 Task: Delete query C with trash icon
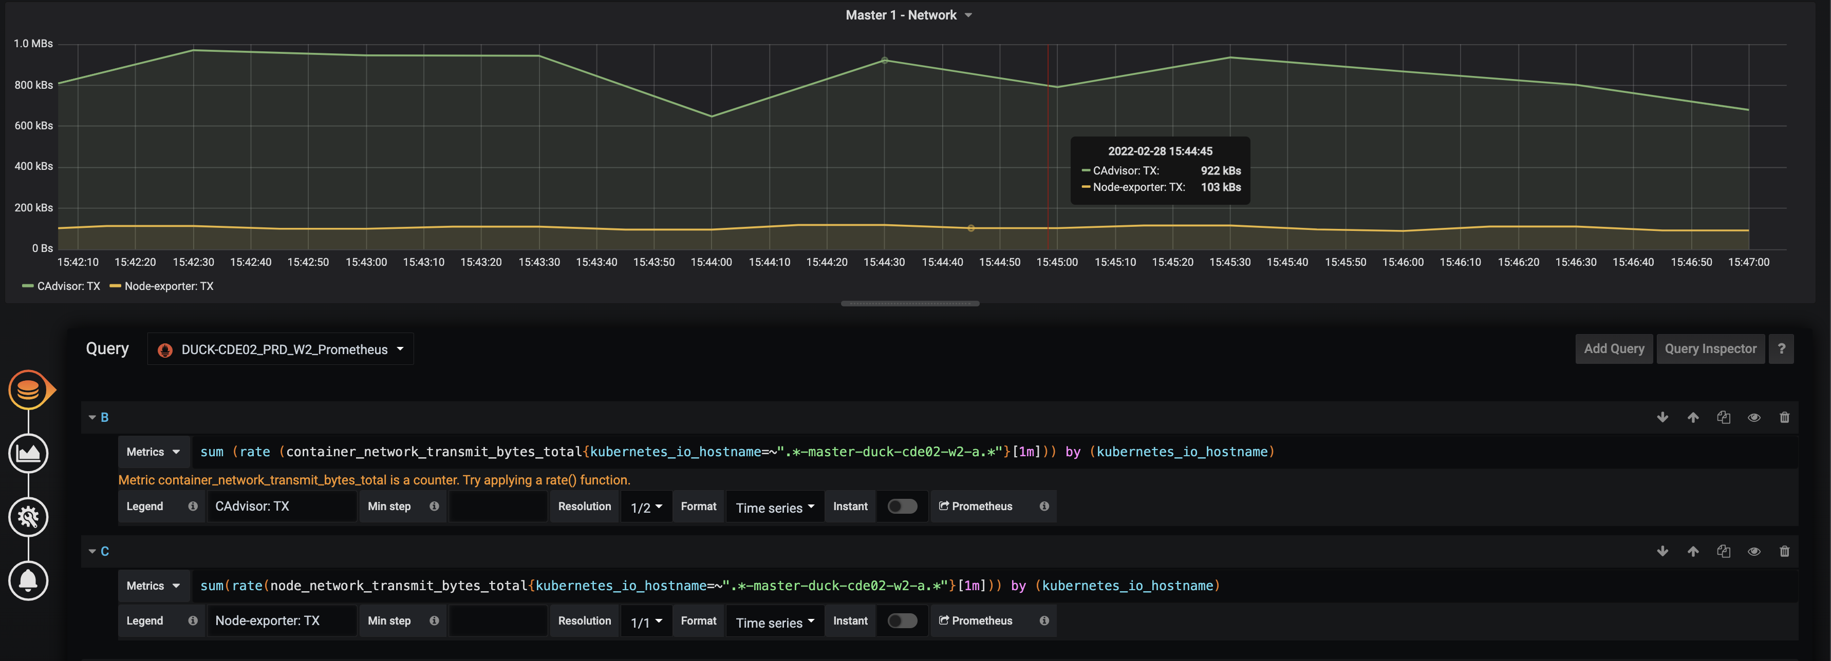click(1784, 552)
